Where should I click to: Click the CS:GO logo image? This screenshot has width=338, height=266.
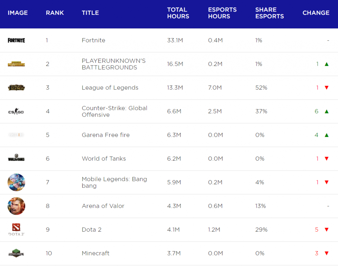pyautogui.click(x=16, y=111)
